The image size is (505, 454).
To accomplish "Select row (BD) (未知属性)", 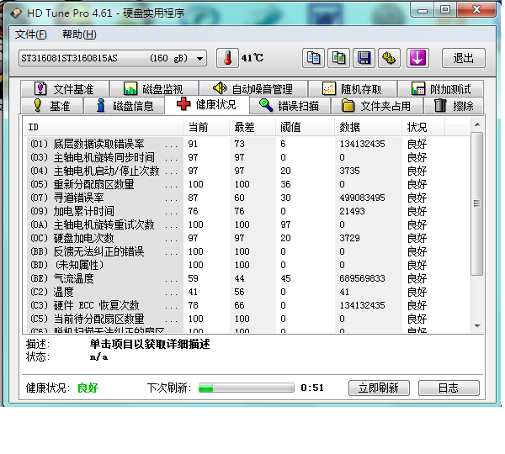I will tap(247, 265).
